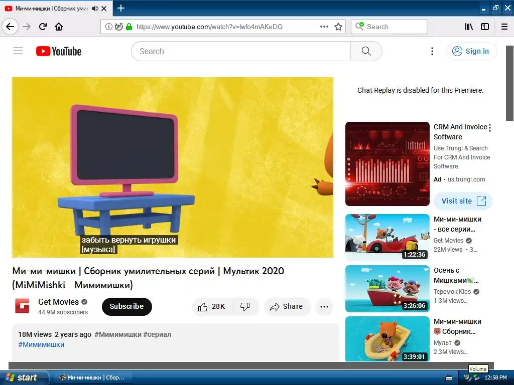Viewport: 514px width, 385px height.
Task: Open the CRM And Invoice Software ad thumbnail
Action: (387, 164)
